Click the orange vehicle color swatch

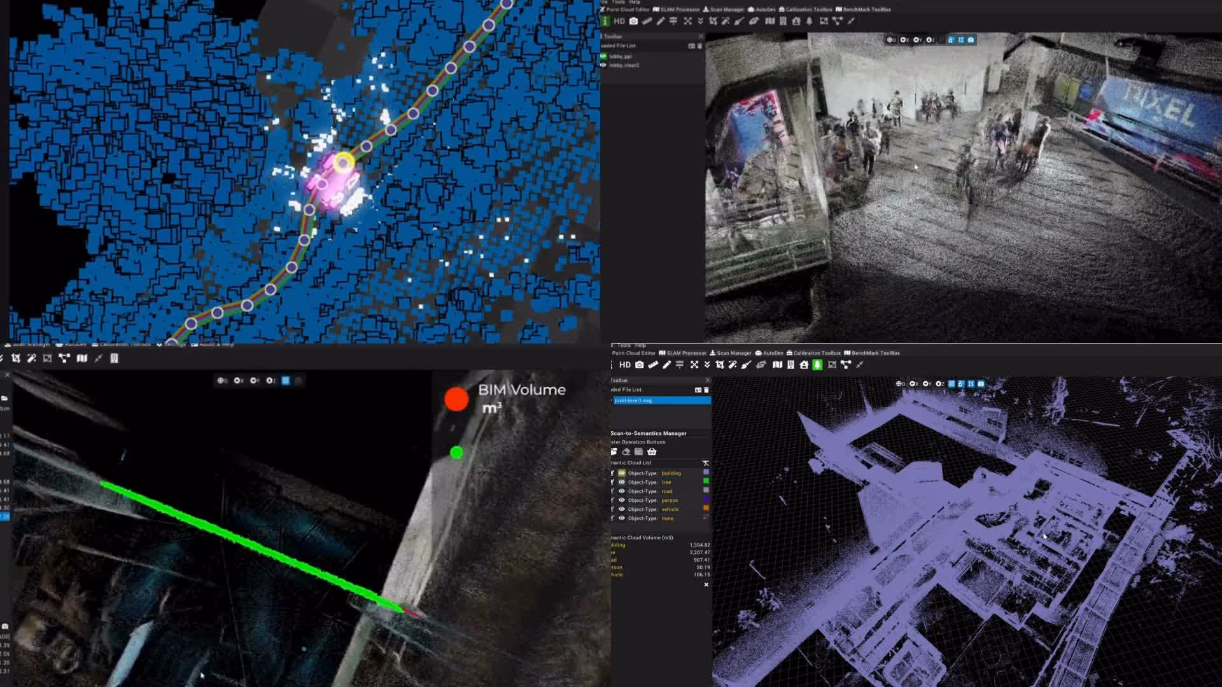tap(706, 509)
